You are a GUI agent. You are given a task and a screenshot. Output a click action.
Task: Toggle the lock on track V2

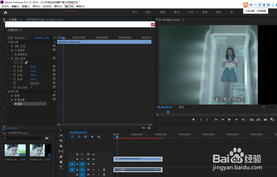click(77, 159)
